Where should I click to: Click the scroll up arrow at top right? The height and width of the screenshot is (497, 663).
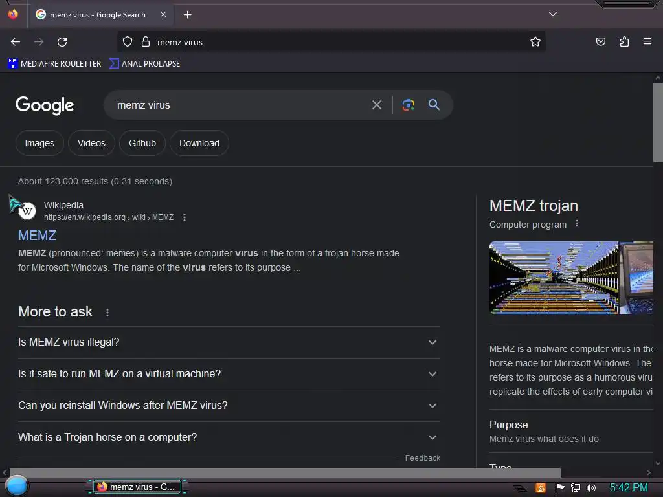click(658, 78)
